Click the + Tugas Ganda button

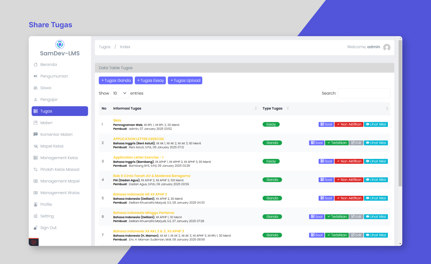(116, 80)
